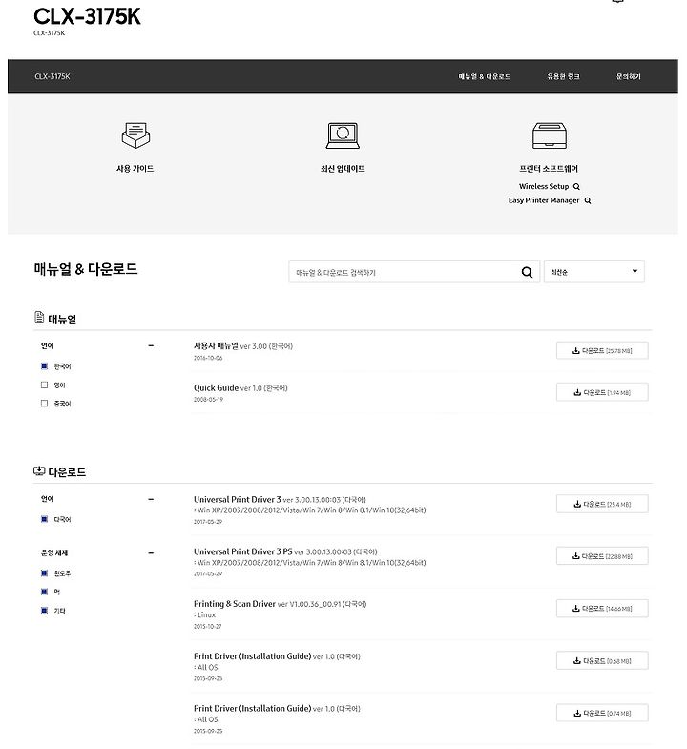Click the date 2017-05-29 under Universal Print Driver 3 PS

(x=208, y=573)
